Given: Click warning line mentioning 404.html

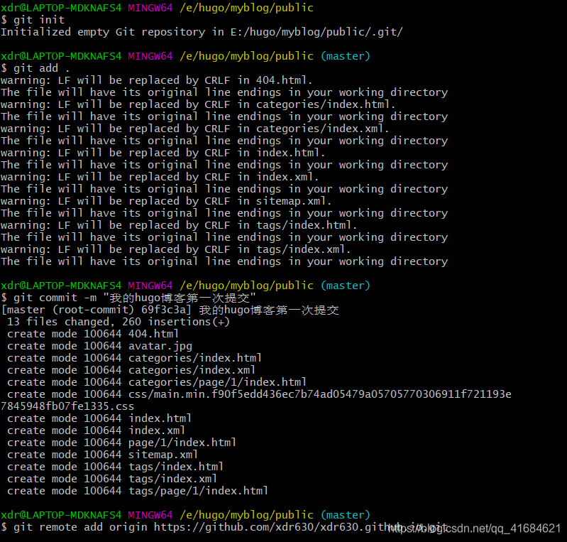Looking at the screenshot, I should [157, 80].
